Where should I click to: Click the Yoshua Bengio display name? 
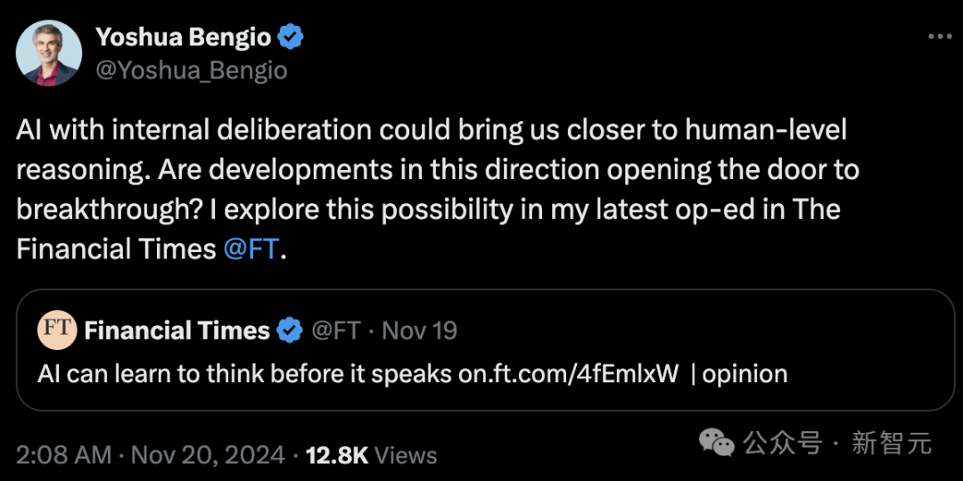coord(183,37)
